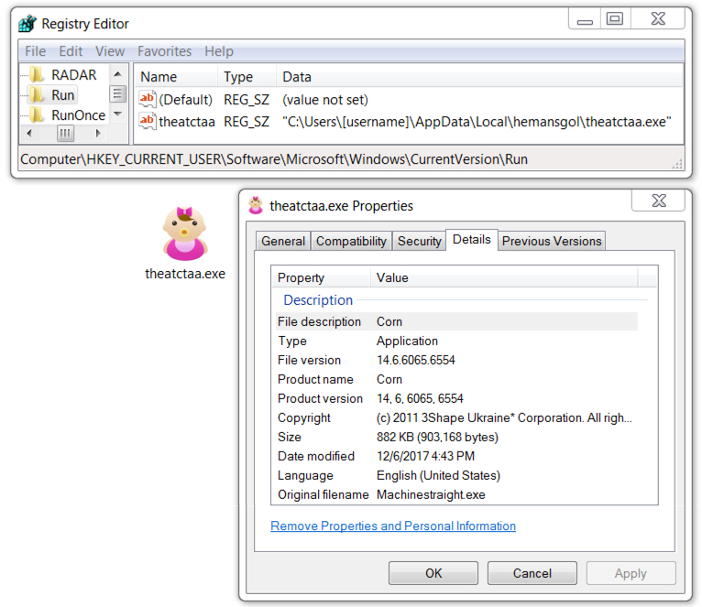The image size is (702, 607).
Task: Click the Cancel button in Properties
Action: click(532, 573)
